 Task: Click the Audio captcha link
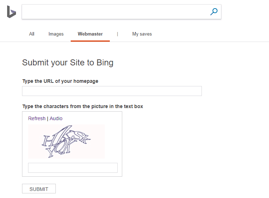56,118
